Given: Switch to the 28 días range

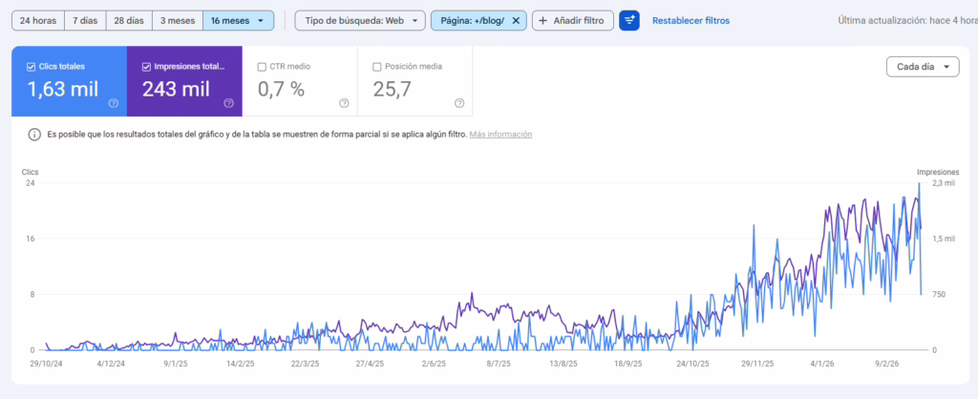Looking at the screenshot, I should coord(129,20).
